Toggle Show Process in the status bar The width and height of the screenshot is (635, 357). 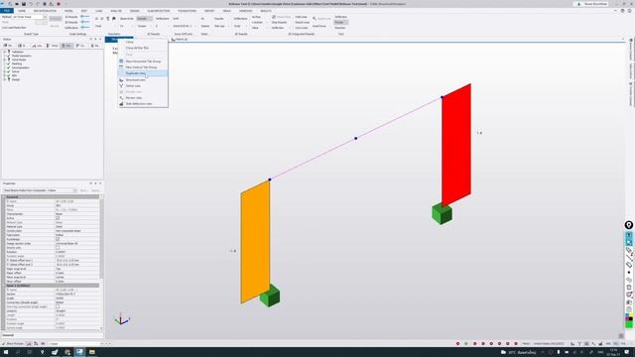(13, 344)
